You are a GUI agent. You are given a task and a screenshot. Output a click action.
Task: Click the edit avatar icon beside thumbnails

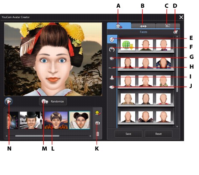click(98, 113)
